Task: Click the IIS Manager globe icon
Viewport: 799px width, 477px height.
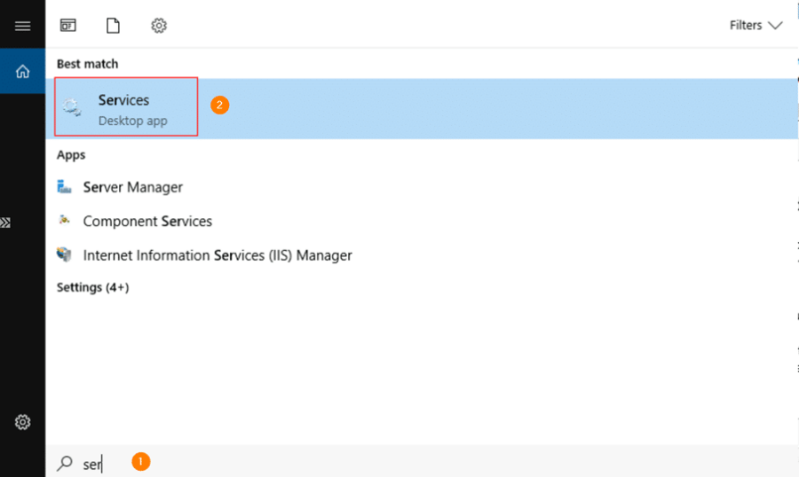Action: (x=64, y=254)
